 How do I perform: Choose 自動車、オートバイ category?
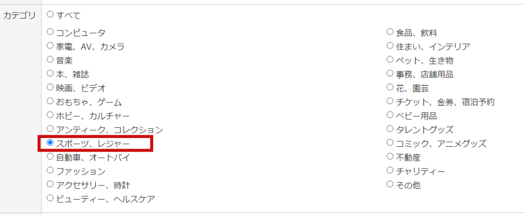pyautogui.click(x=50, y=156)
